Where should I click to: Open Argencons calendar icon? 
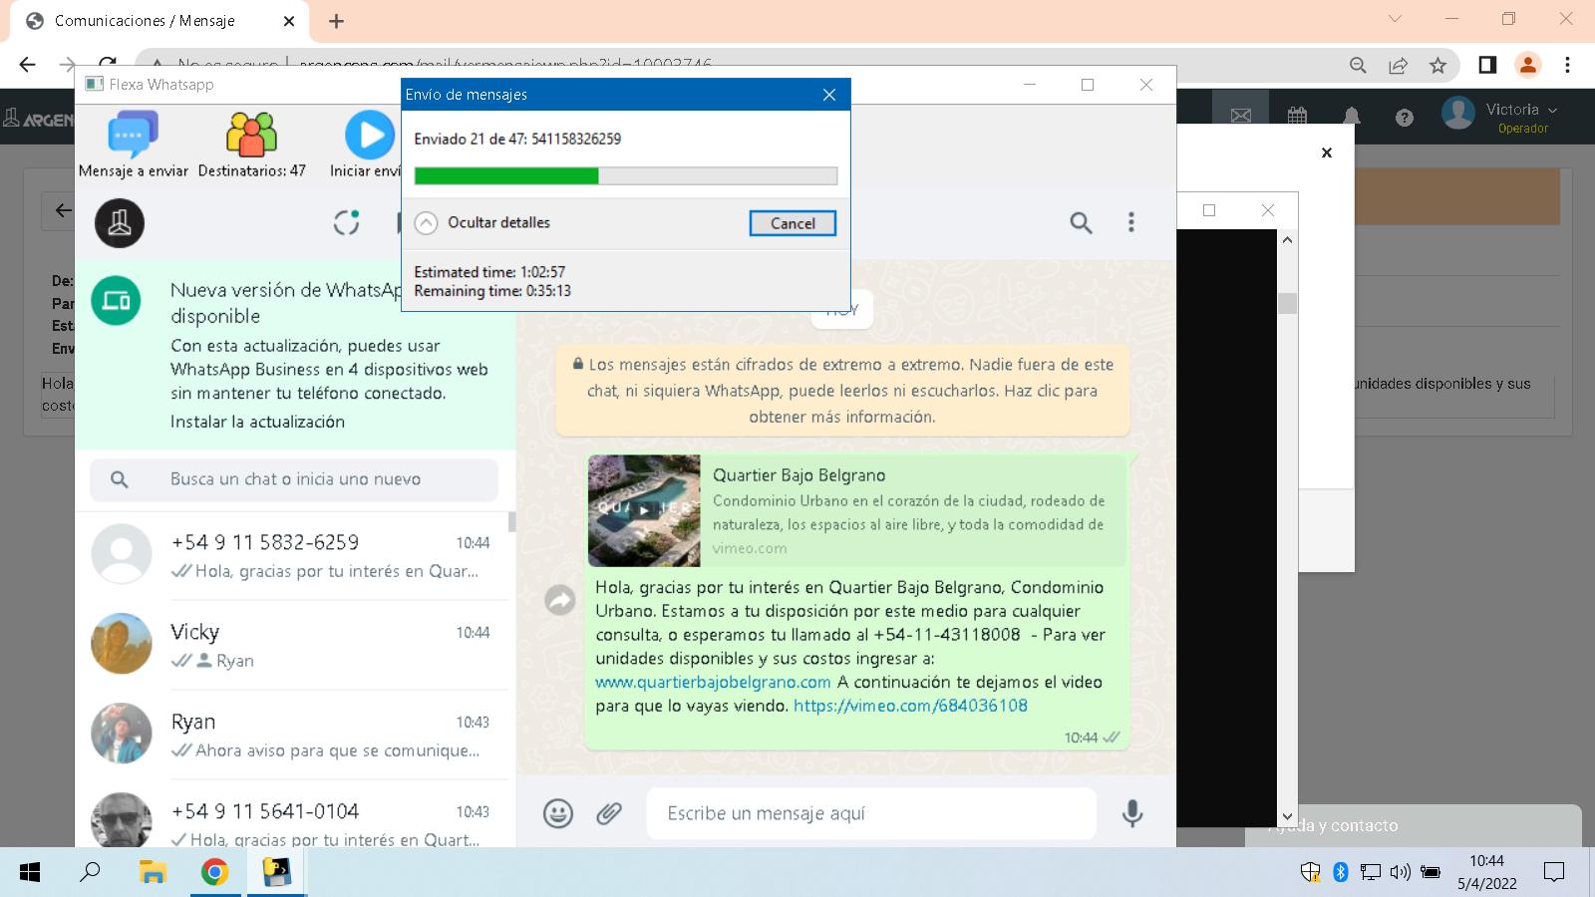tap(1297, 117)
